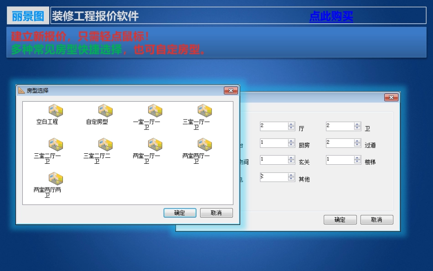Click the 卫 number input field

point(340,126)
